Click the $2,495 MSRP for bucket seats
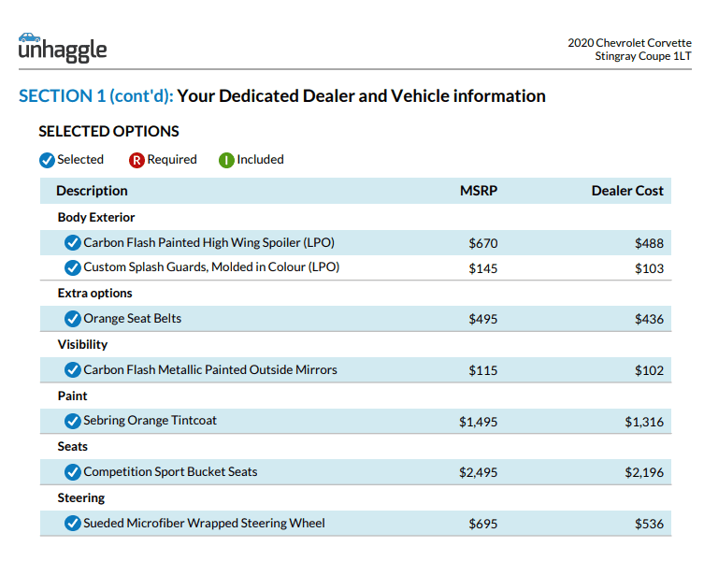704x576 pixels. 478,472
